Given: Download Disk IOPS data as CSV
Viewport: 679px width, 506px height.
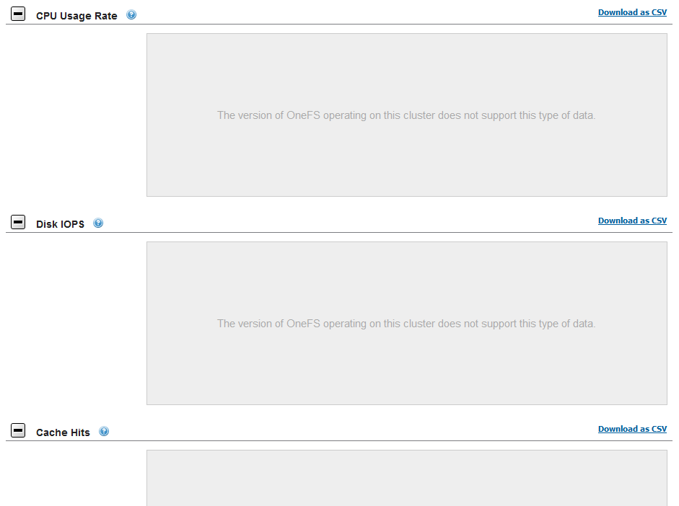Looking at the screenshot, I should pyautogui.click(x=632, y=220).
